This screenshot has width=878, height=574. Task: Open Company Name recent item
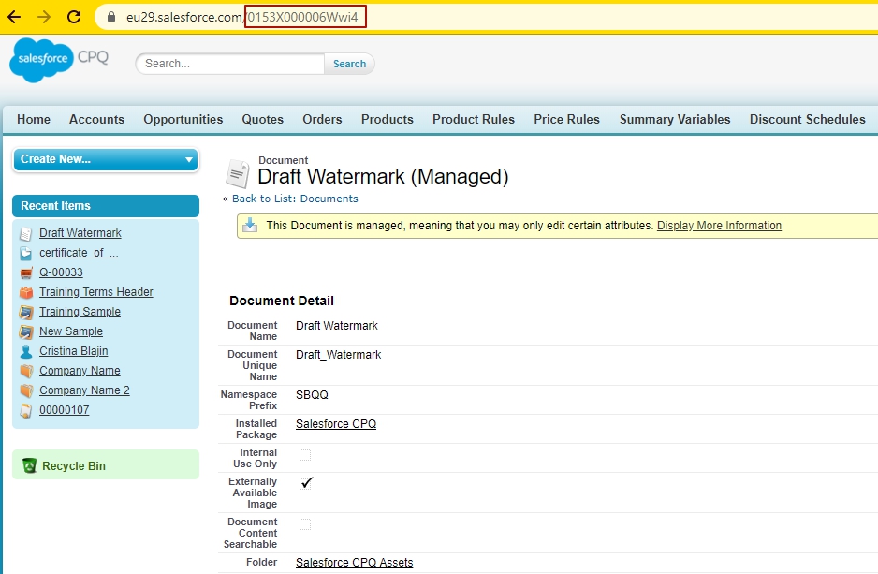(80, 370)
